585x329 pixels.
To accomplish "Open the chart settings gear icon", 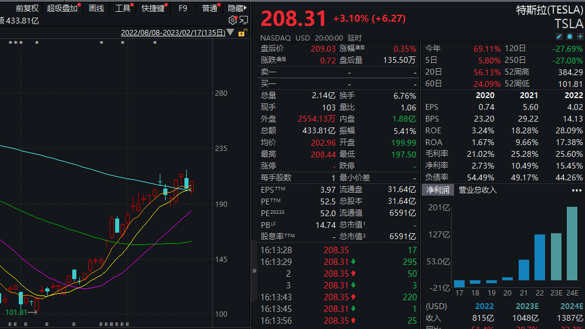I will (x=232, y=20).
